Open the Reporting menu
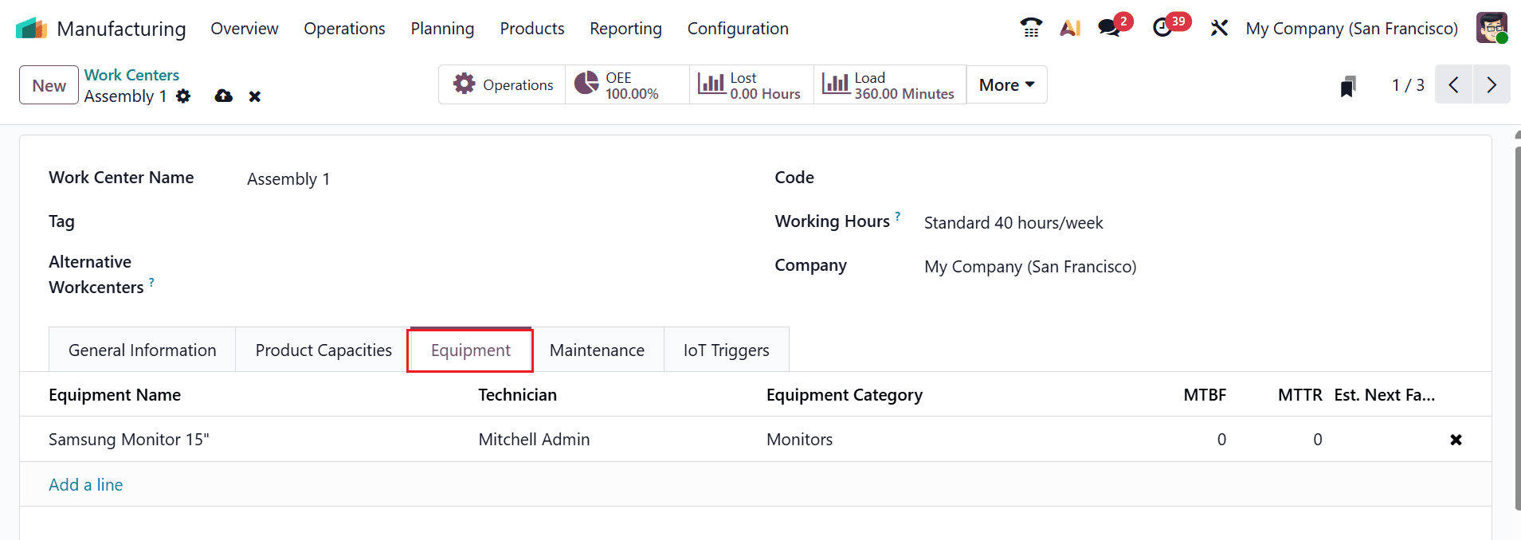This screenshot has width=1521, height=540. [625, 29]
